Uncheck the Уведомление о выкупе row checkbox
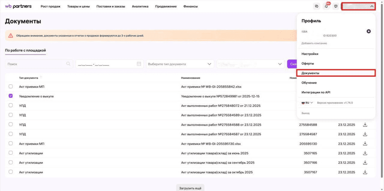This screenshot has height=191, width=384. (x=10, y=96)
